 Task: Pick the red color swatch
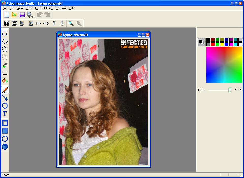click(x=213, y=44)
